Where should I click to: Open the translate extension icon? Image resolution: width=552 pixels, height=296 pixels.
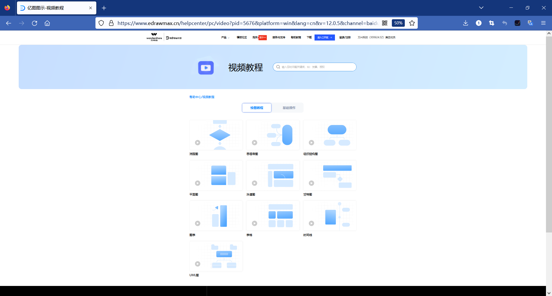pyautogui.click(x=530, y=23)
